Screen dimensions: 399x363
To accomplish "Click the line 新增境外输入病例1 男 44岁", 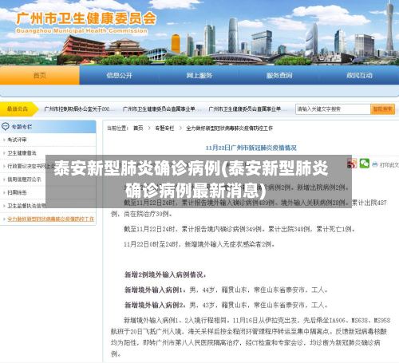I will click(x=227, y=290).
